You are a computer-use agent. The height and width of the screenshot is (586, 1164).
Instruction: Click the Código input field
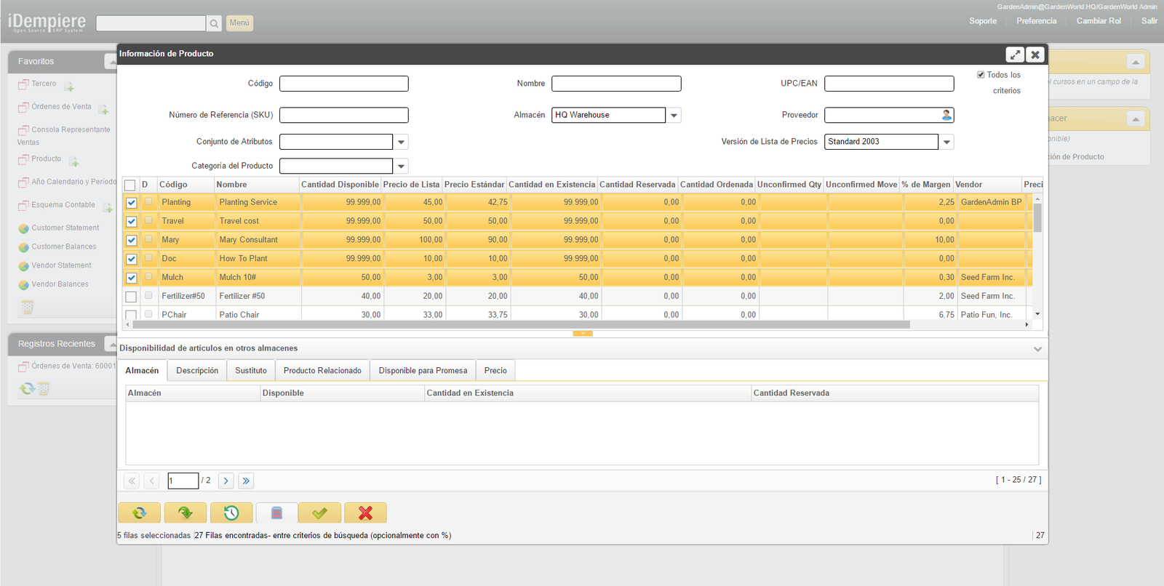(x=343, y=84)
